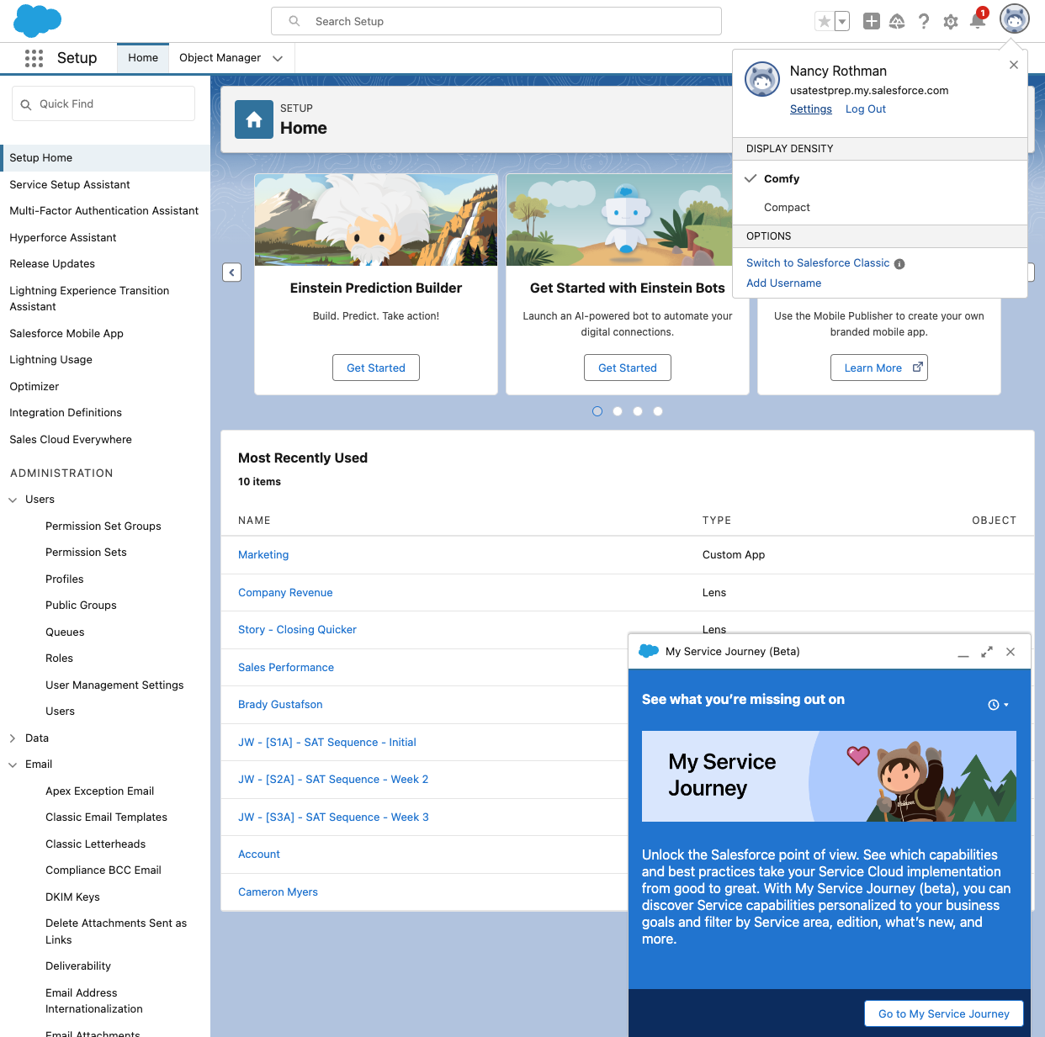
Task: Open Profiles under Users
Action: pyautogui.click(x=65, y=579)
